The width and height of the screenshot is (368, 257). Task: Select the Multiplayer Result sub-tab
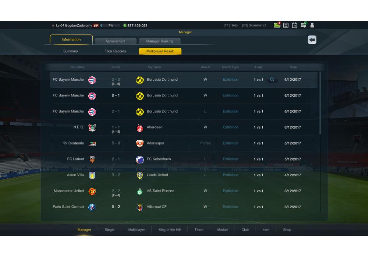pos(160,51)
